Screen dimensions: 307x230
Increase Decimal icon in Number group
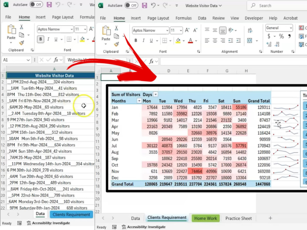tap(269, 44)
